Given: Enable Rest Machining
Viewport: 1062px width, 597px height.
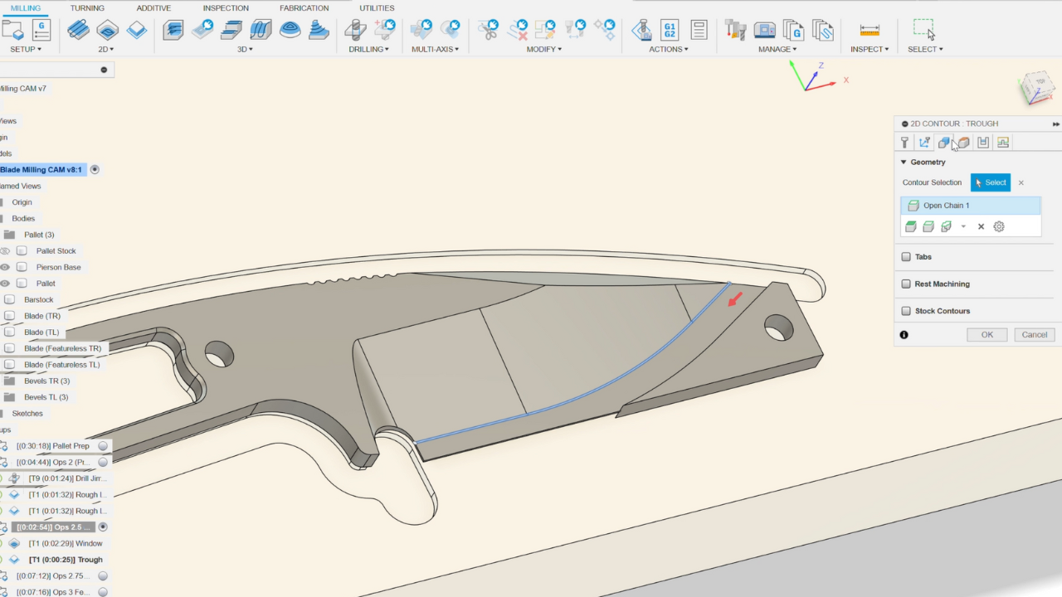Looking at the screenshot, I should pyautogui.click(x=905, y=284).
